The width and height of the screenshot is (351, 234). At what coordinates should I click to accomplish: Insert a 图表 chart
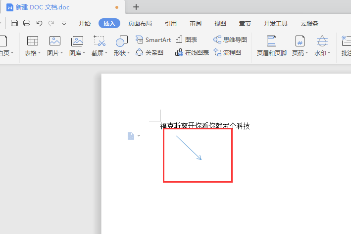(x=186, y=40)
